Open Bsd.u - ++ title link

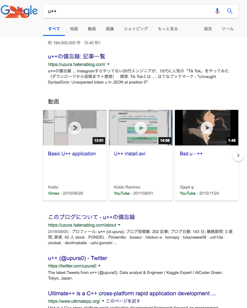click(x=191, y=154)
